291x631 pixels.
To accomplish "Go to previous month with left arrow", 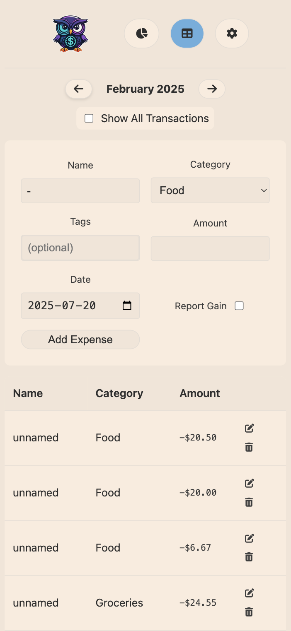I will coord(79,89).
